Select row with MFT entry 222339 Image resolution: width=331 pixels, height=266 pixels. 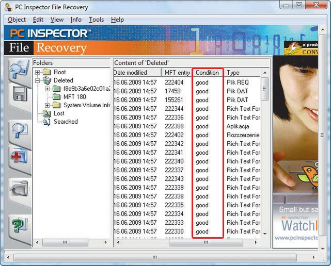click(x=187, y=188)
